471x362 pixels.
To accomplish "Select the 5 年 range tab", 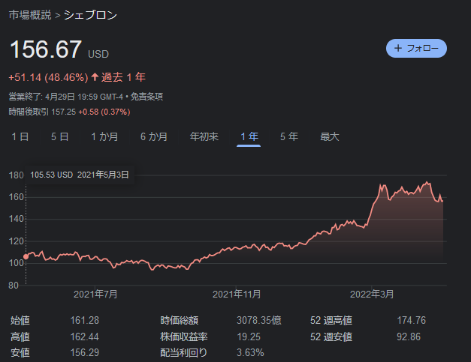I will click(289, 137).
